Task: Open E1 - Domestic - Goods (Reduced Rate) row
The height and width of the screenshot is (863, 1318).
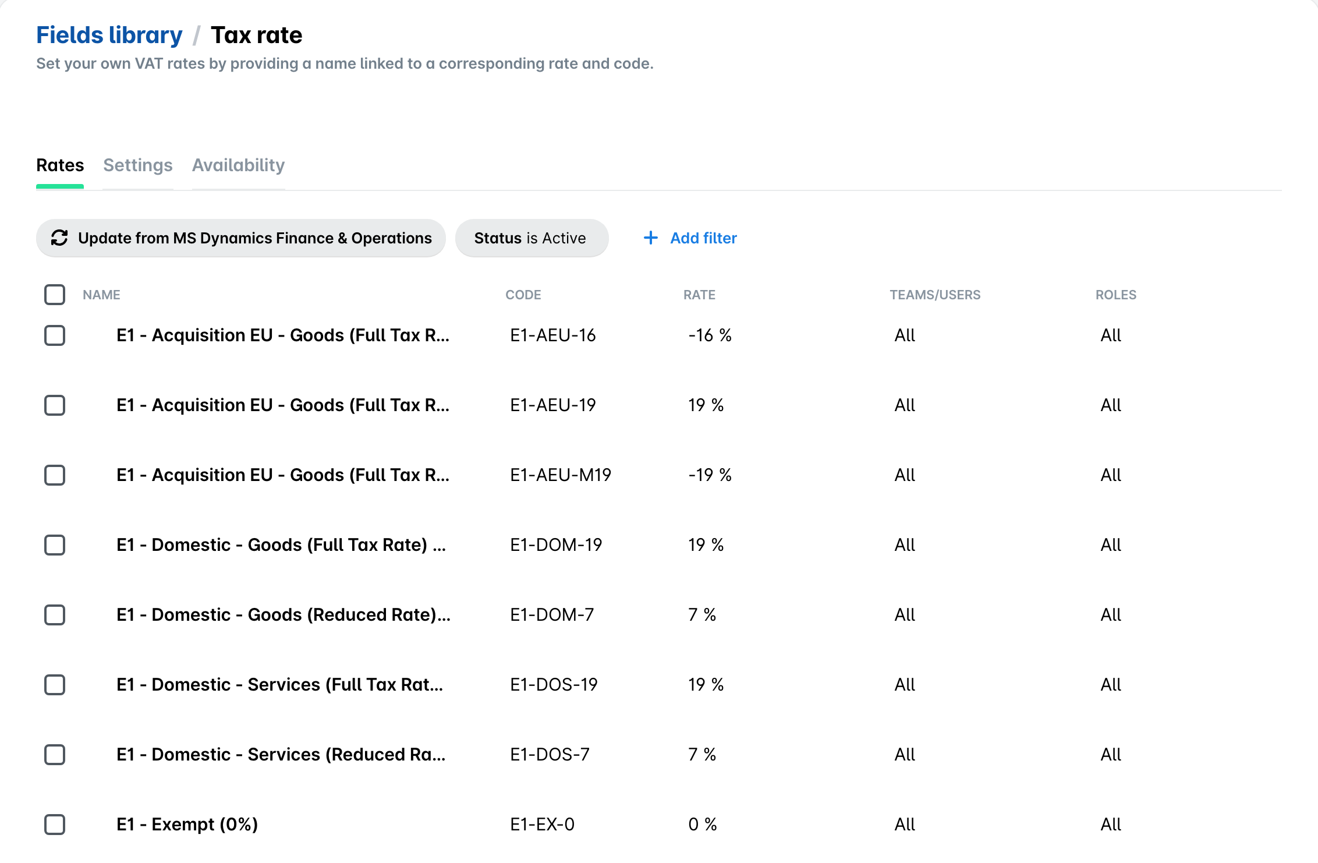Action: (284, 615)
